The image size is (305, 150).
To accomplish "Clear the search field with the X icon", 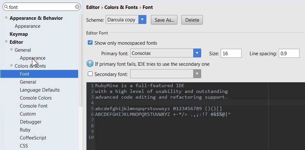I will [77, 7].
